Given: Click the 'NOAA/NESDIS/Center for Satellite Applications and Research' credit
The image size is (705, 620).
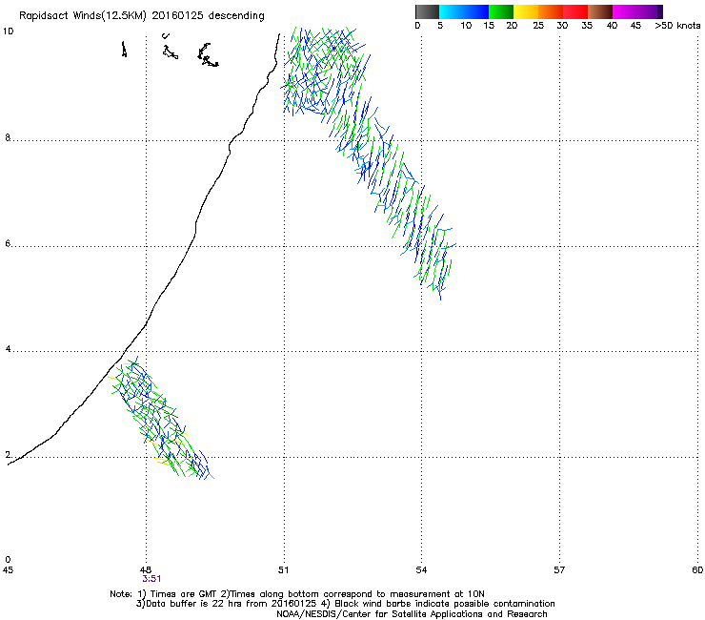Looking at the screenshot, I should 412,614.
